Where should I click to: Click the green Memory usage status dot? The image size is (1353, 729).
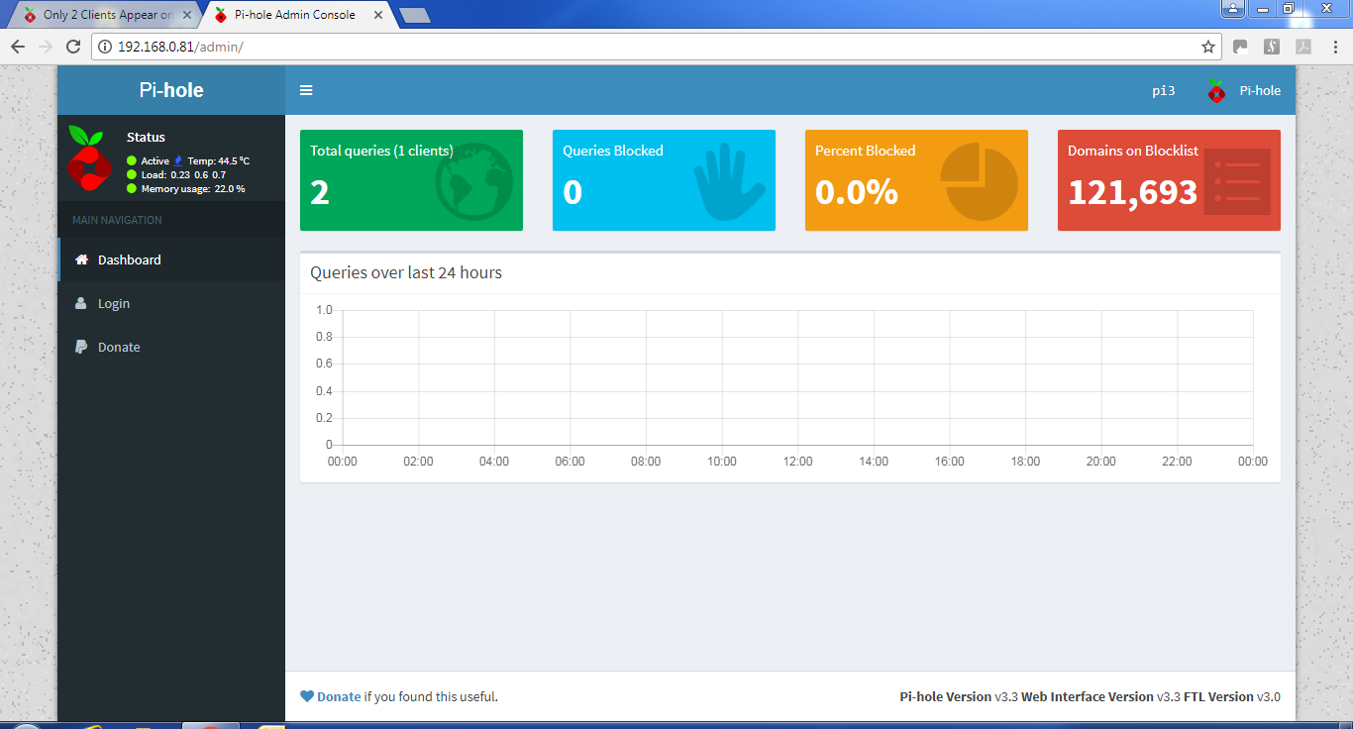[132, 188]
